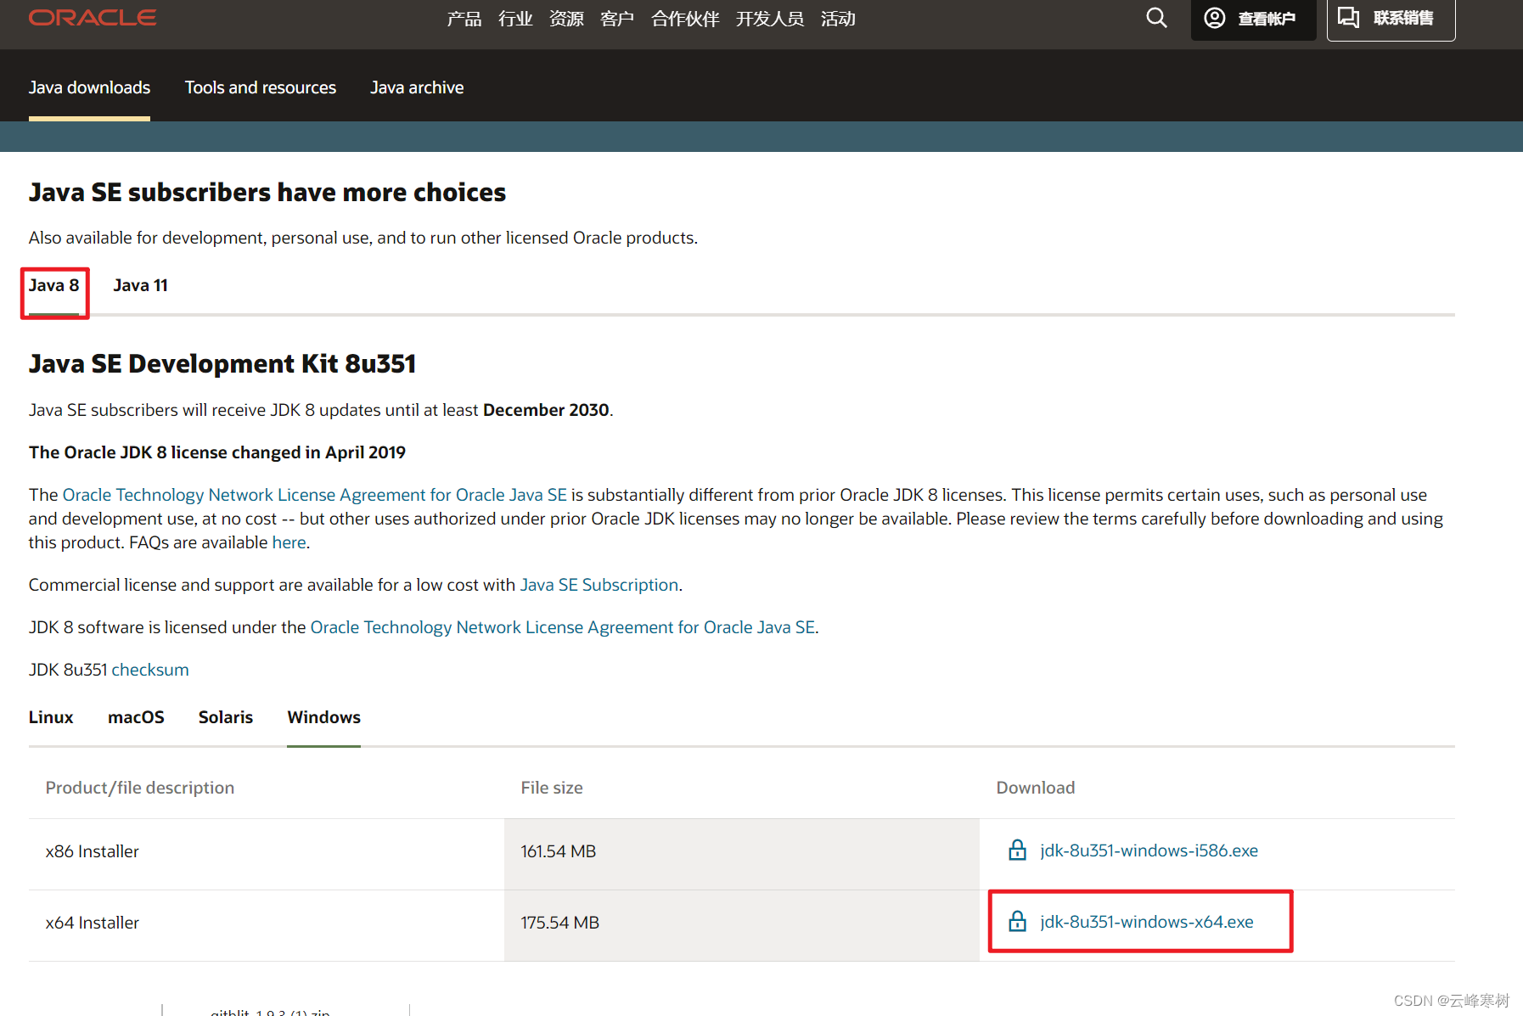The height and width of the screenshot is (1016, 1523).
Task: Switch to the Java 11 tab
Action: [x=141, y=285]
